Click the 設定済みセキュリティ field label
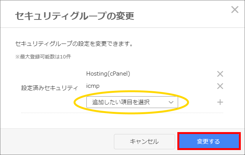This screenshot has width=245, height=155. click(x=49, y=88)
